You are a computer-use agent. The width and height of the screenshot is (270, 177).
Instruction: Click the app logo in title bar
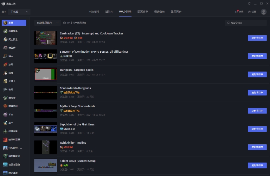(3, 3)
